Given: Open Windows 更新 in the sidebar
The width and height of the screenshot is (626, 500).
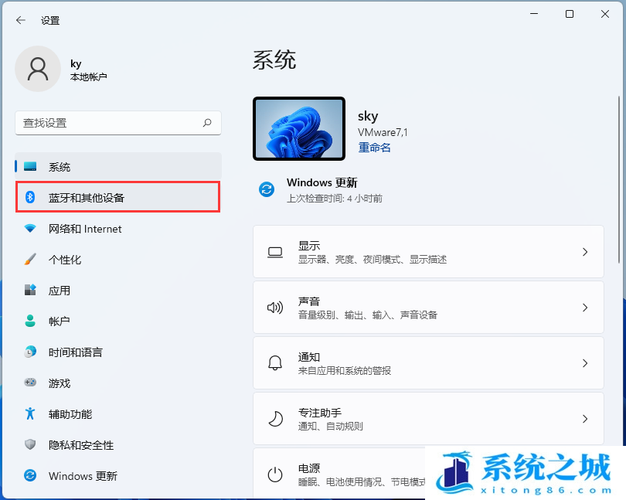Looking at the screenshot, I should click(x=118, y=475).
